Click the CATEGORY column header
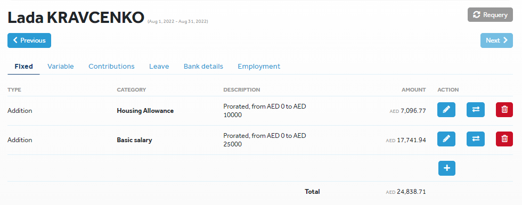Screen dimensions: 522x205 132,90
